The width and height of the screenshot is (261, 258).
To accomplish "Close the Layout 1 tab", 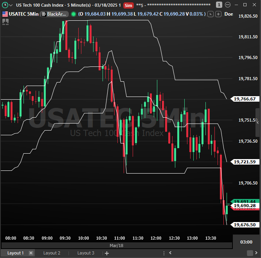I will [x=31, y=253].
